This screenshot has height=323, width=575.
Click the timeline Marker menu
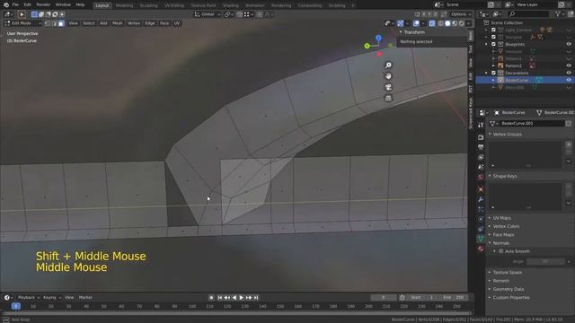coord(85,297)
